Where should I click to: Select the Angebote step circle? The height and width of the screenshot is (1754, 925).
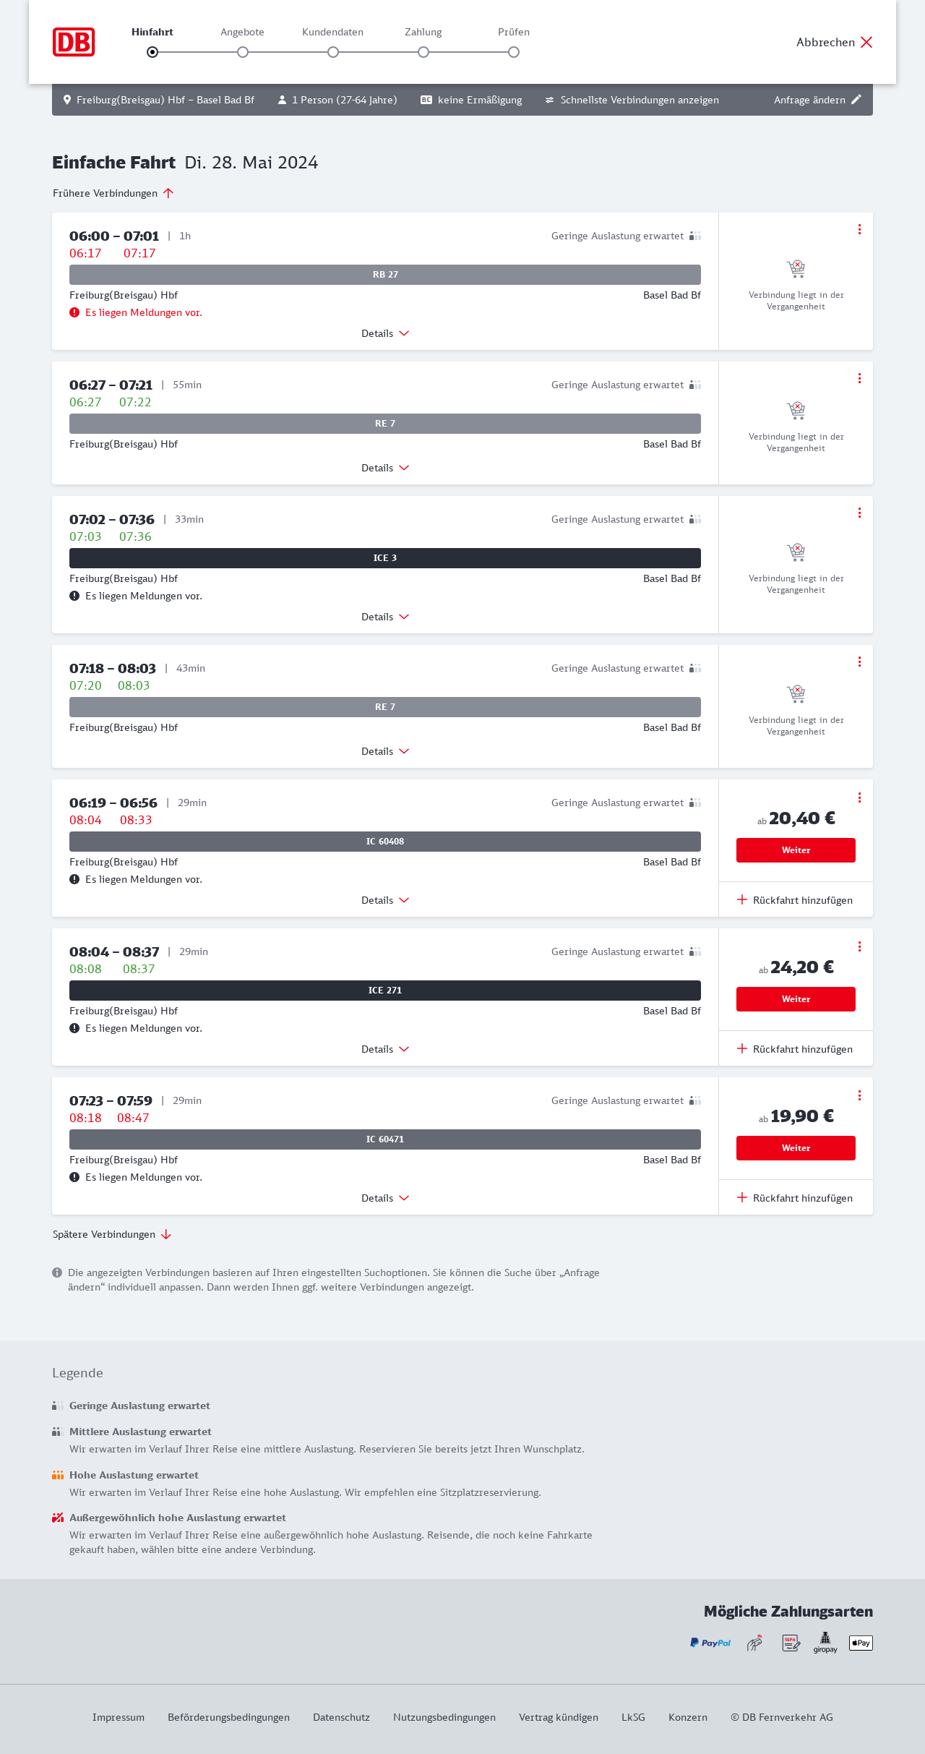coord(243,52)
